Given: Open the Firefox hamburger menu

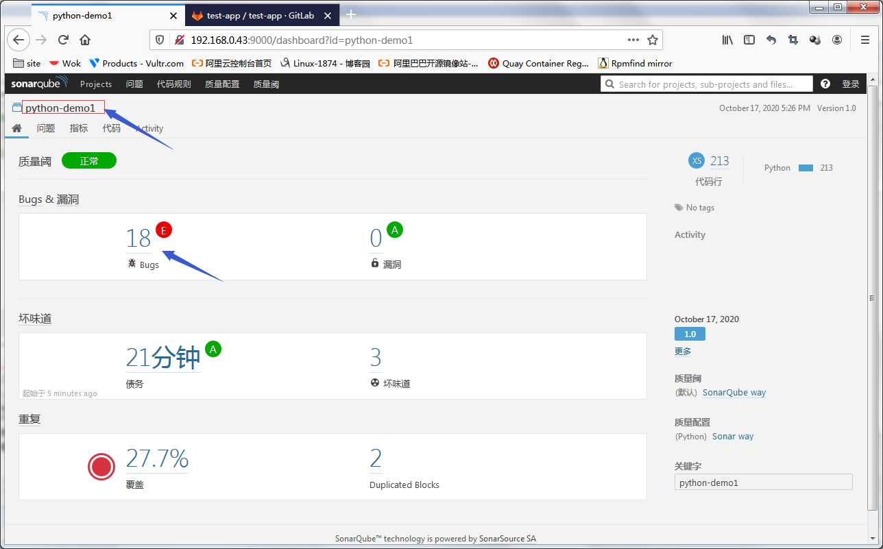Looking at the screenshot, I should click(x=865, y=40).
